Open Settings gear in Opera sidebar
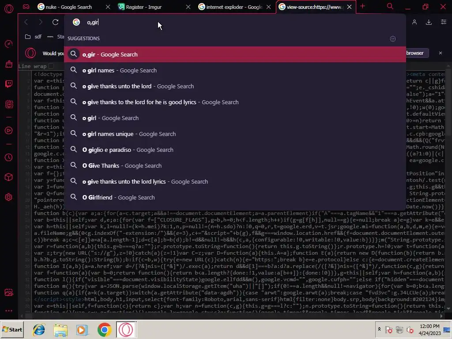452x339 pixels. pyautogui.click(x=9, y=197)
